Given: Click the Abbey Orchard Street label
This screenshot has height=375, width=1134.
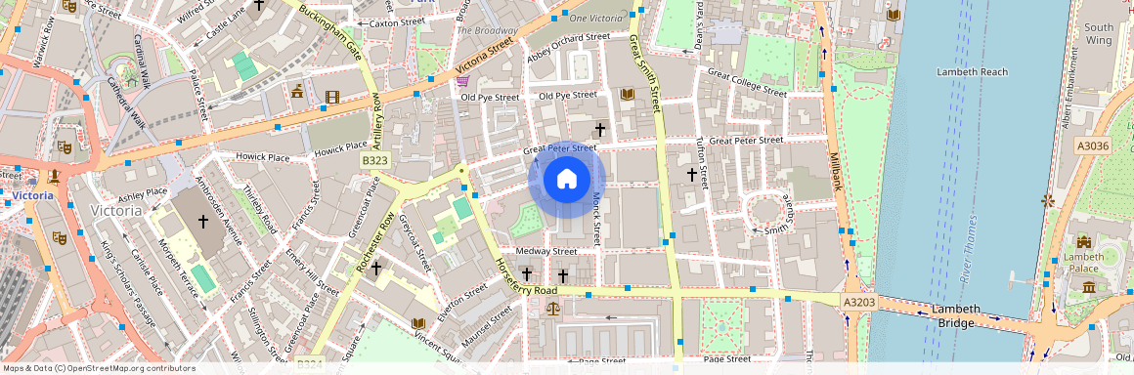Looking at the screenshot, I should (569, 47).
